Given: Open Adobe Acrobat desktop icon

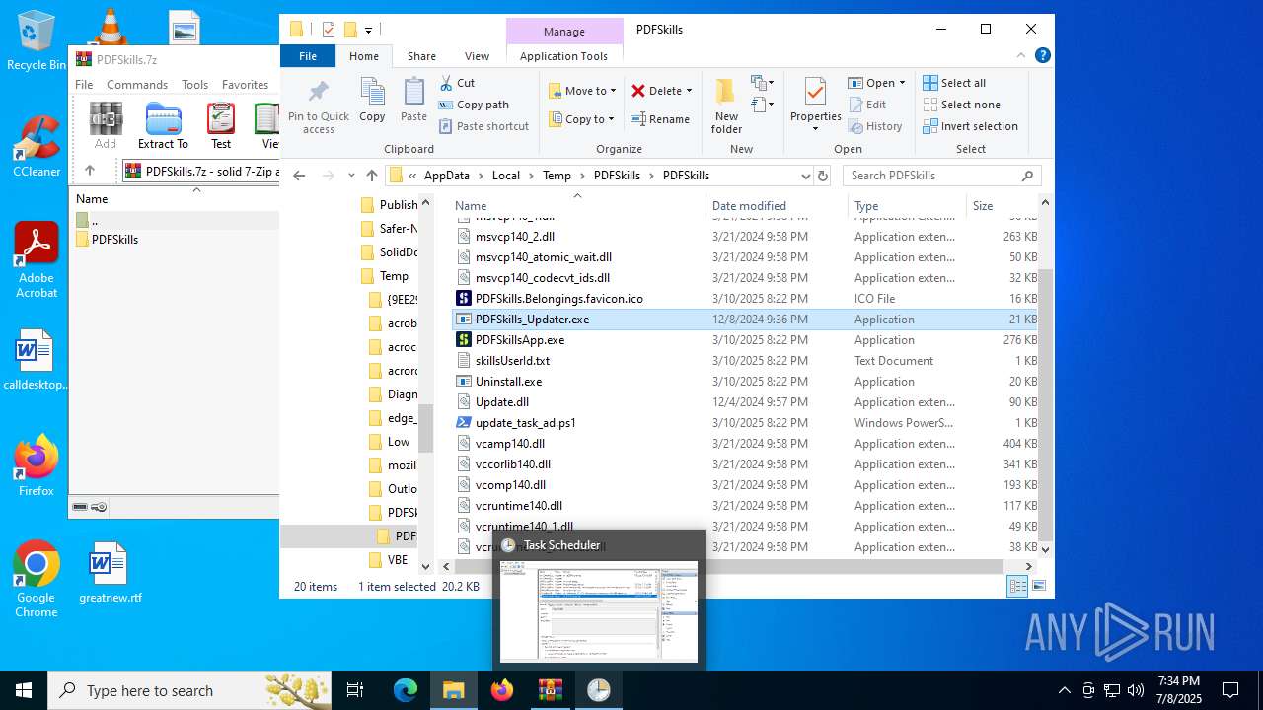Looking at the screenshot, I should 37,259.
